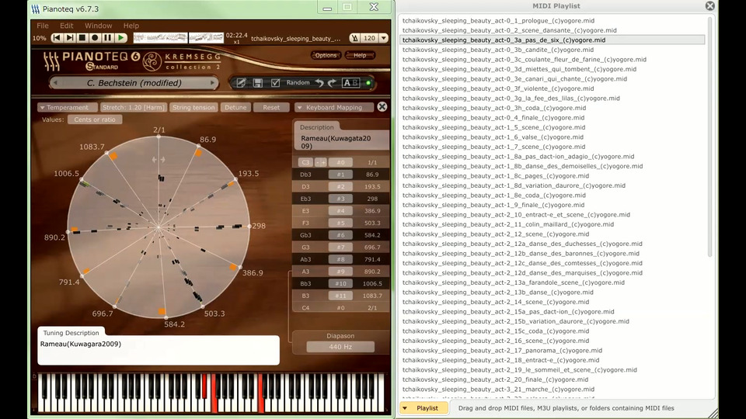Undo the last change
The image size is (746, 419).
click(319, 83)
